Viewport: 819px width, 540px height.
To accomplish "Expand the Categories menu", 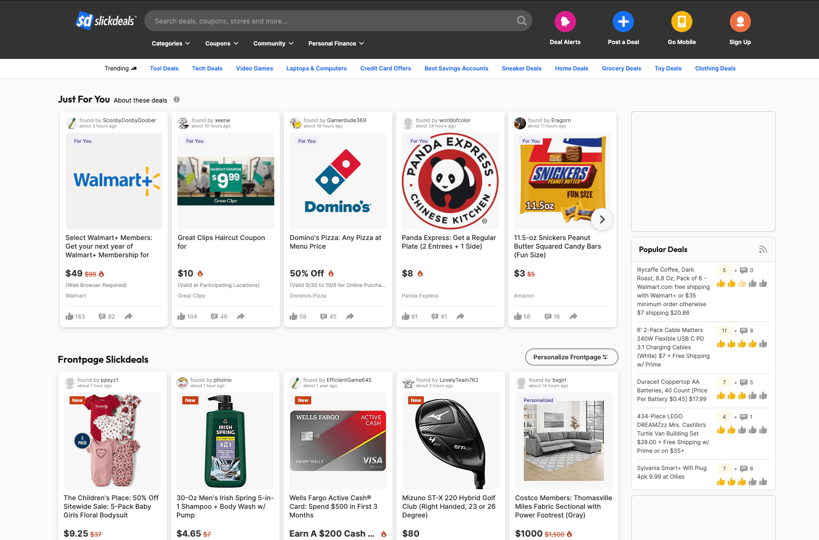I will pos(171,44).
